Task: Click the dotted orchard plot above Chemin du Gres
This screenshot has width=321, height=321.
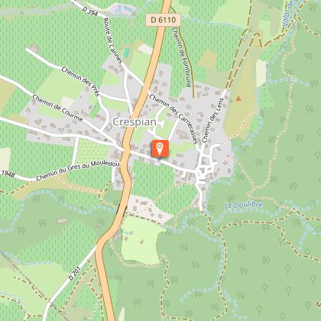Action: coord(92,151)
